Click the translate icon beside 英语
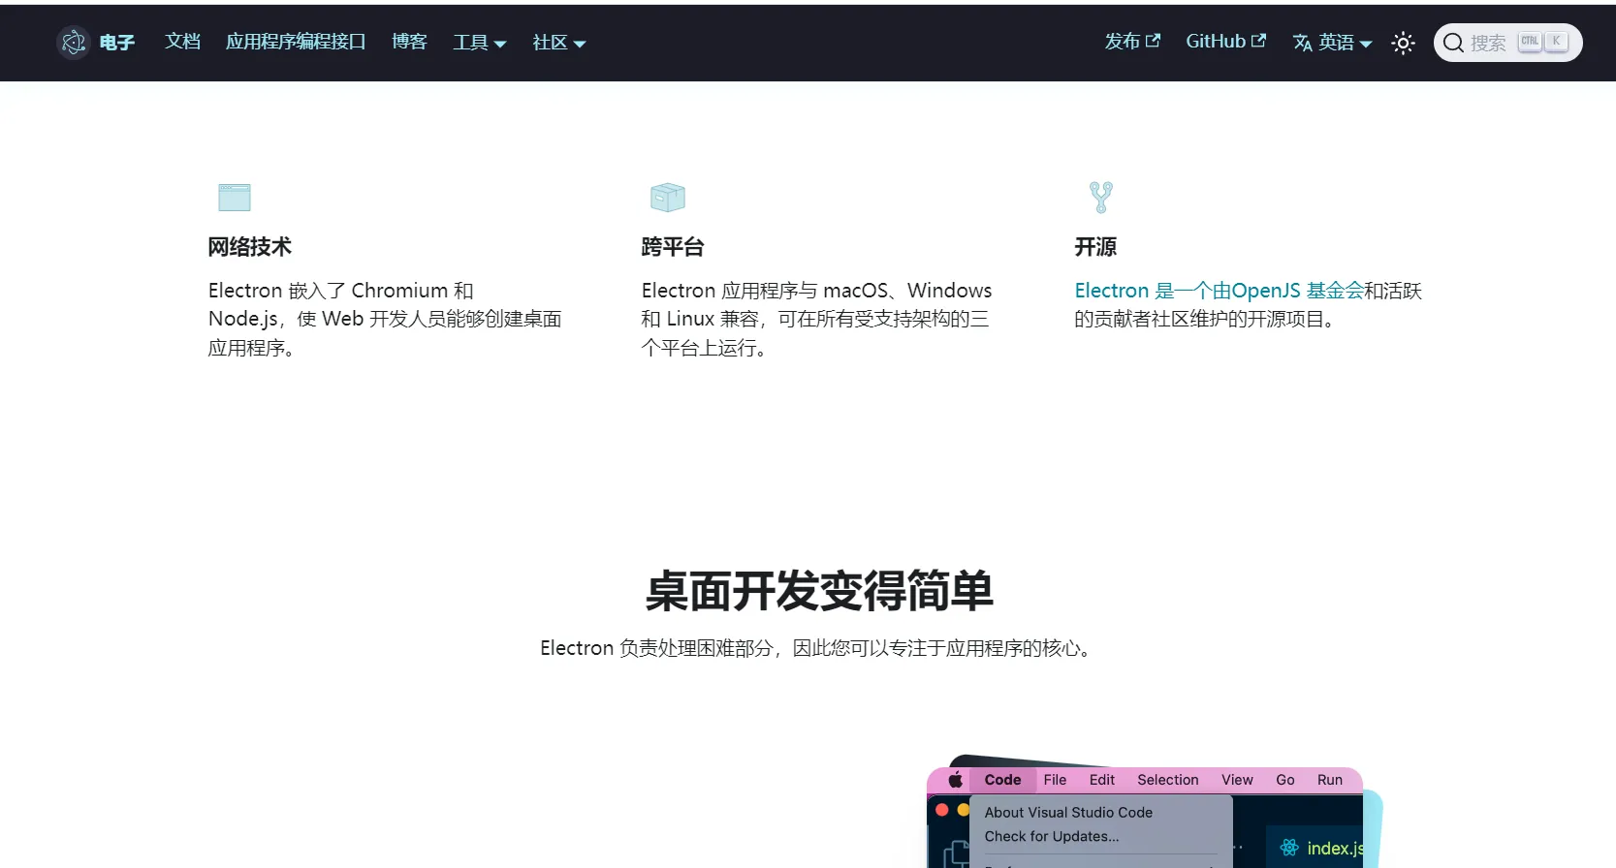Viewport: 1616px width, 868px height. pyautogui.click(x=1302, y=43)
